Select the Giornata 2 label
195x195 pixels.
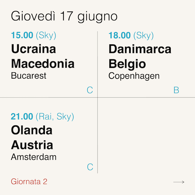(x=29, y=181)
